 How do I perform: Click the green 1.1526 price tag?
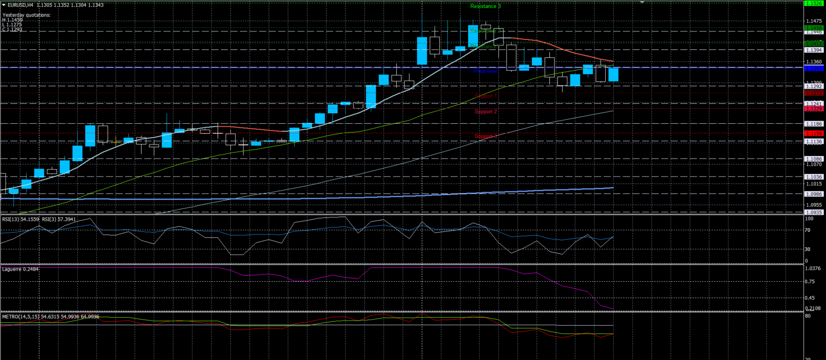pyautogui.click(x=814, y=3)
